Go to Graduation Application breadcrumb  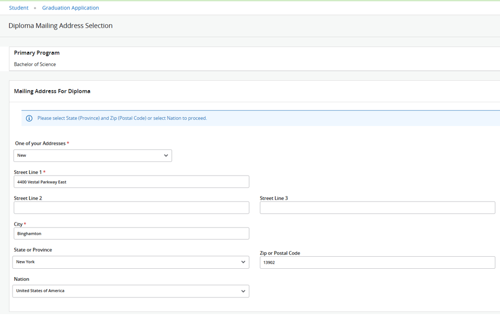tap(70, 8)
